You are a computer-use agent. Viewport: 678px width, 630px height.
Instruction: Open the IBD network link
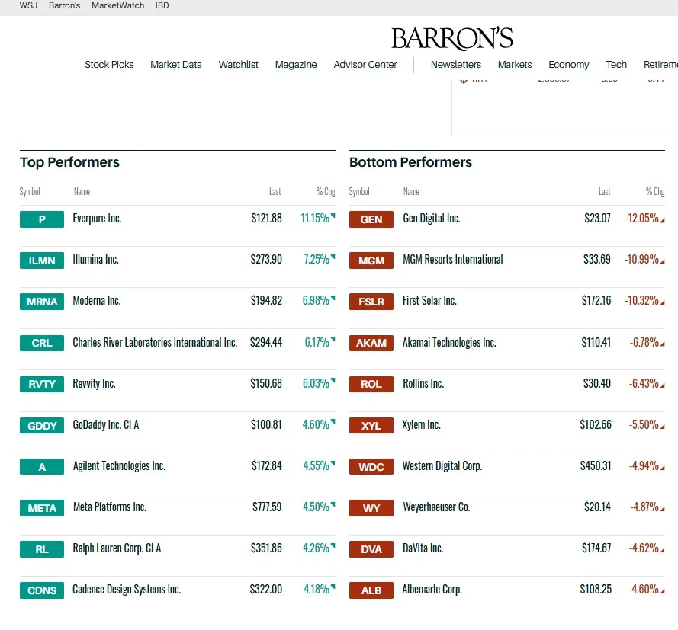point(162,5)
